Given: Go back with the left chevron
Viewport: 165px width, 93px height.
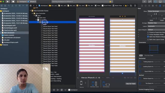Looking at the screenshot, I should pos(34,6).
